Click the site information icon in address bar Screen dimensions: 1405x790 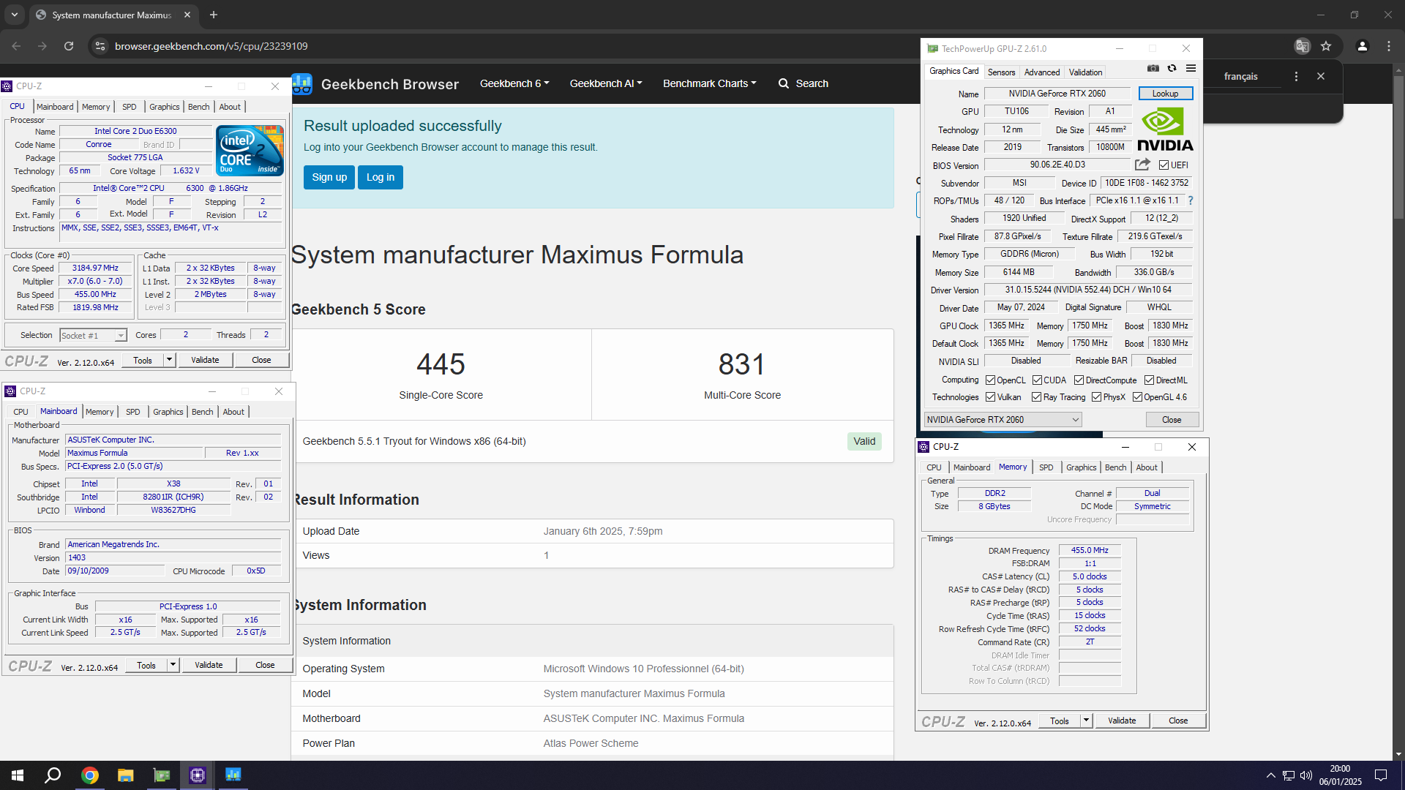(x=100, y=46)
